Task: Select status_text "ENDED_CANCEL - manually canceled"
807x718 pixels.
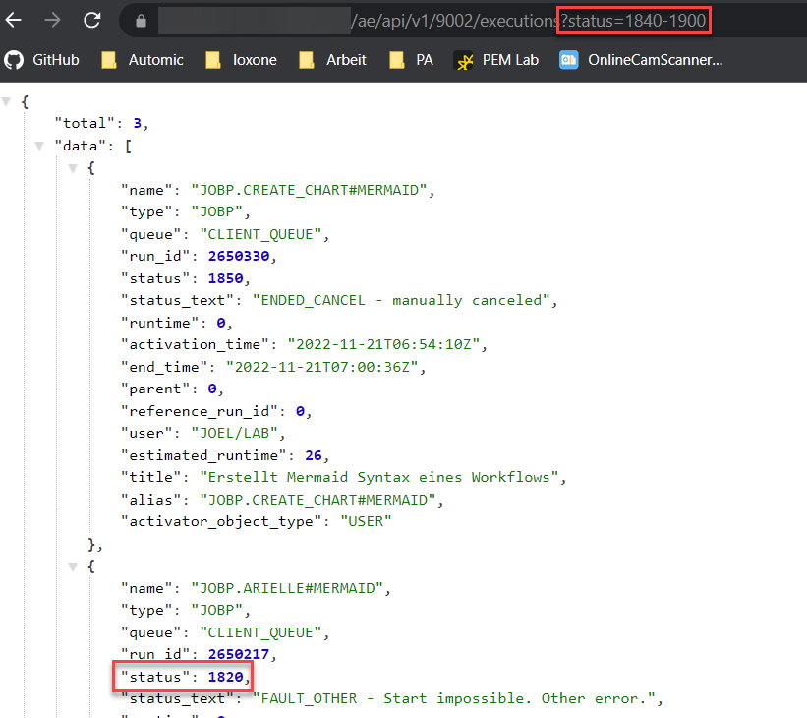Action: click(x=401, y=300)
